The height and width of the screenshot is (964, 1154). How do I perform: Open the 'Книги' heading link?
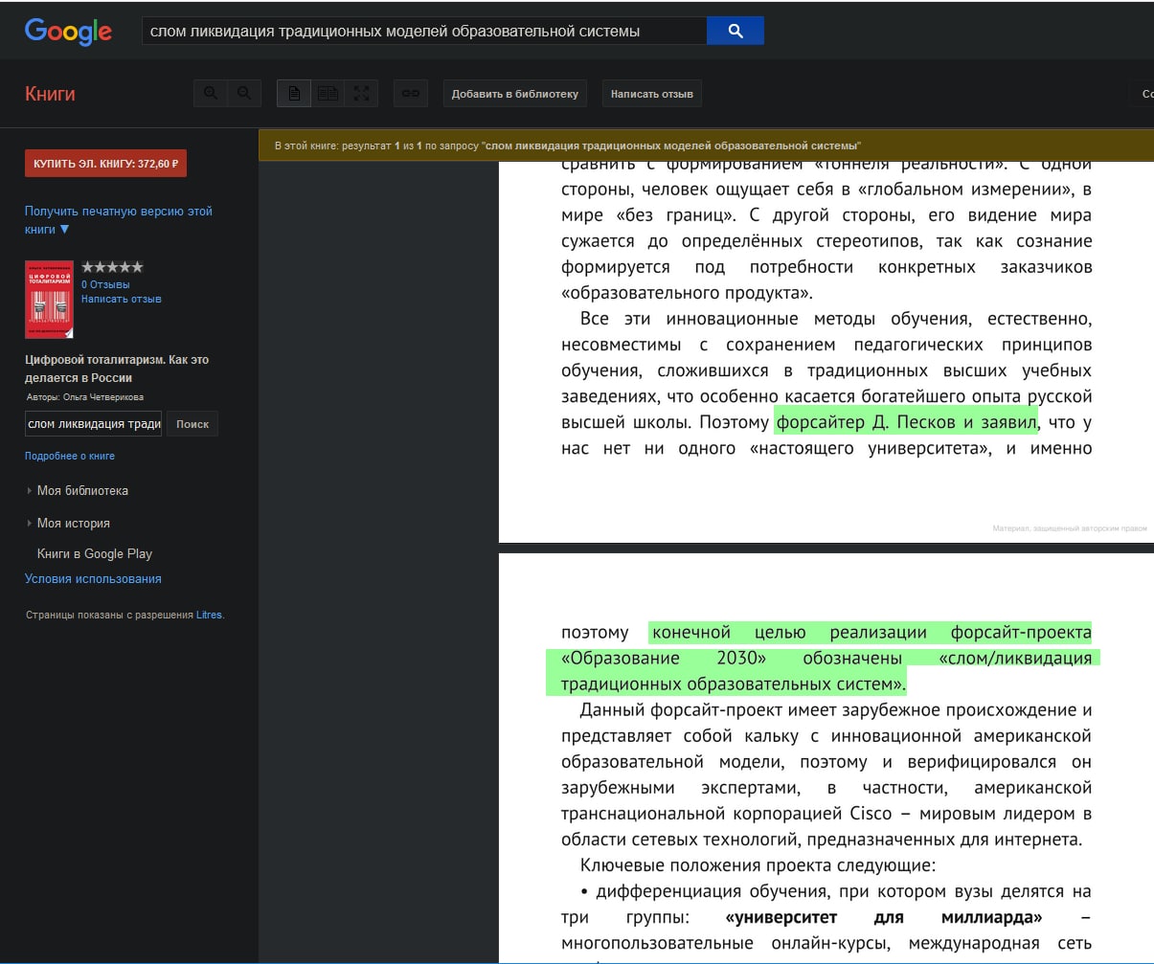tap(50, 94)
